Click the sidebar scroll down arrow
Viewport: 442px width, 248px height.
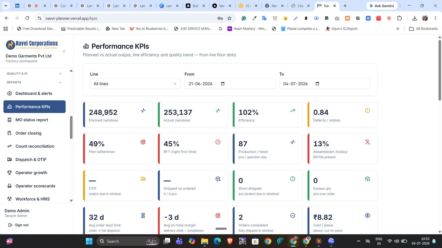coord(71,201)
